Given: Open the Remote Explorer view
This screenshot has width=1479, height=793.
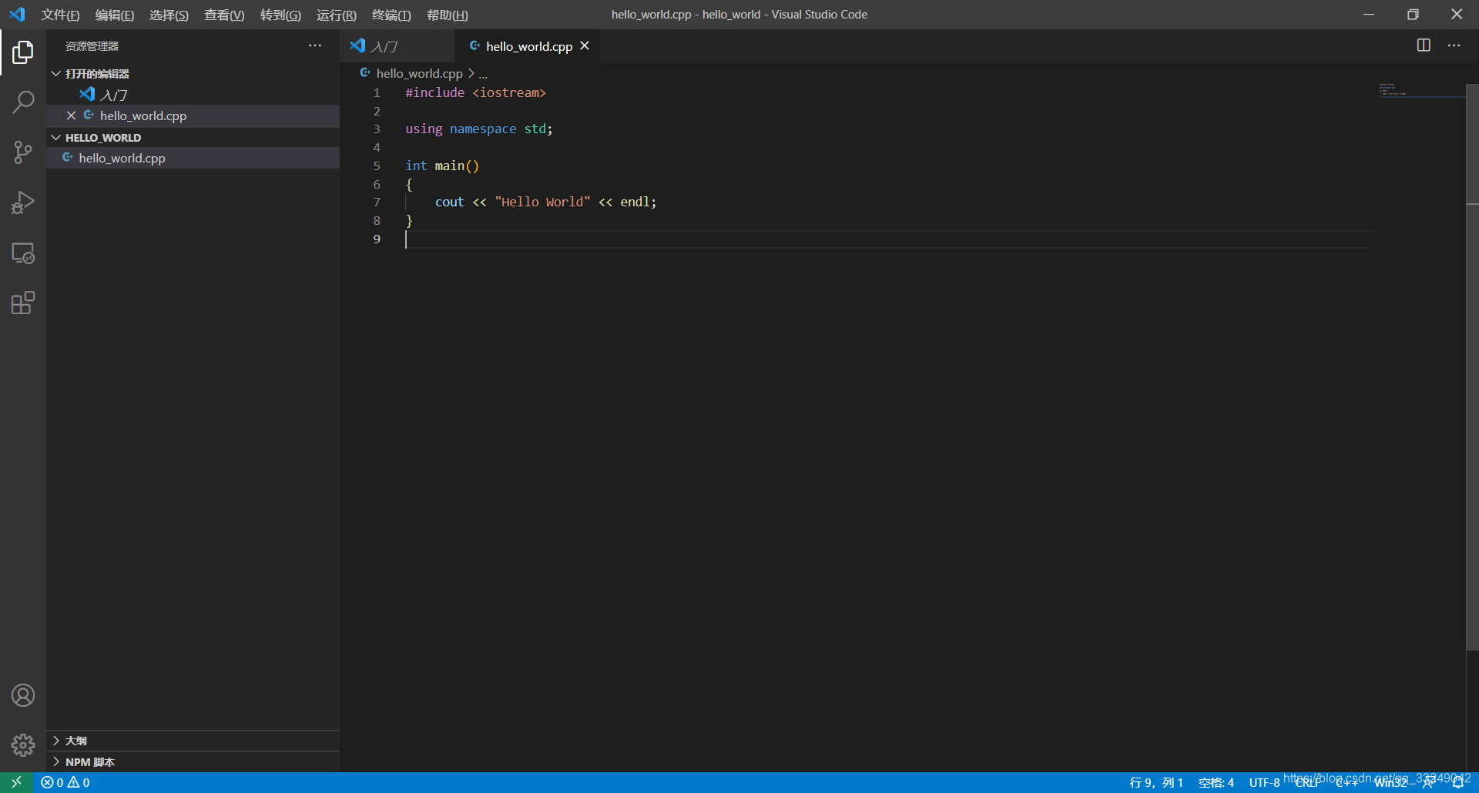Looking at the screenshot, I should (23, 253).
